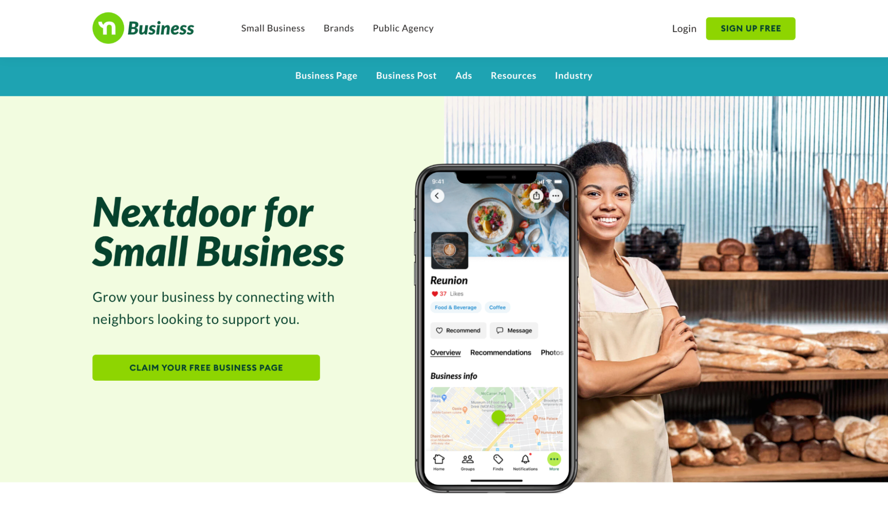Switch to the Recommendations tab
The height and width of the screenshot is (508, 888).
501,352
